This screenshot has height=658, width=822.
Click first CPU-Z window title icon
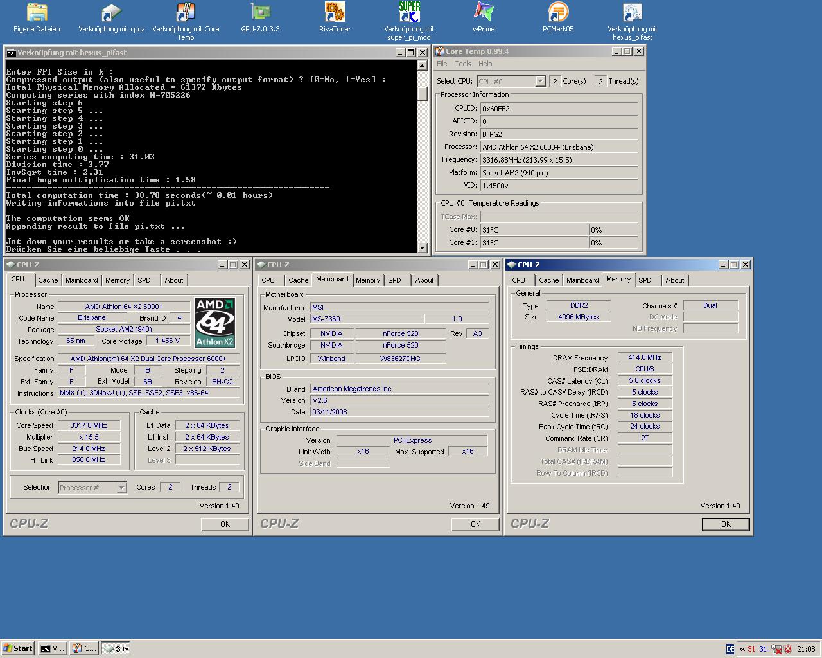point(10,265)
